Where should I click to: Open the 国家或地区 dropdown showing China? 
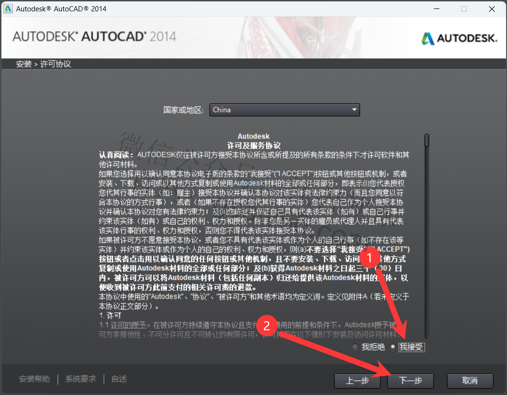(284, 110)
